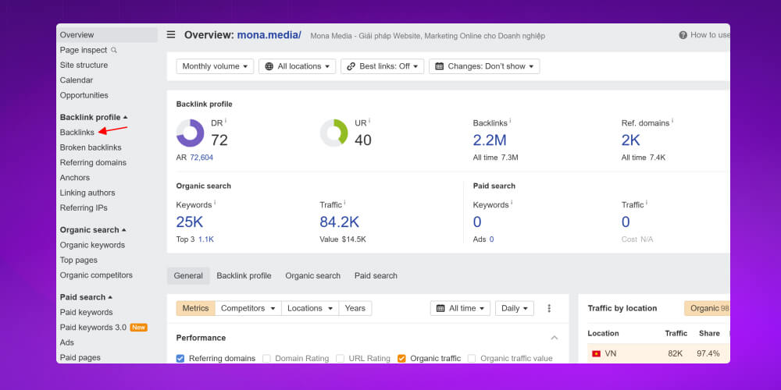The height and width of the screenshot is (390, 781).
Task: Click the help icon before How to use
Action: 683,35
